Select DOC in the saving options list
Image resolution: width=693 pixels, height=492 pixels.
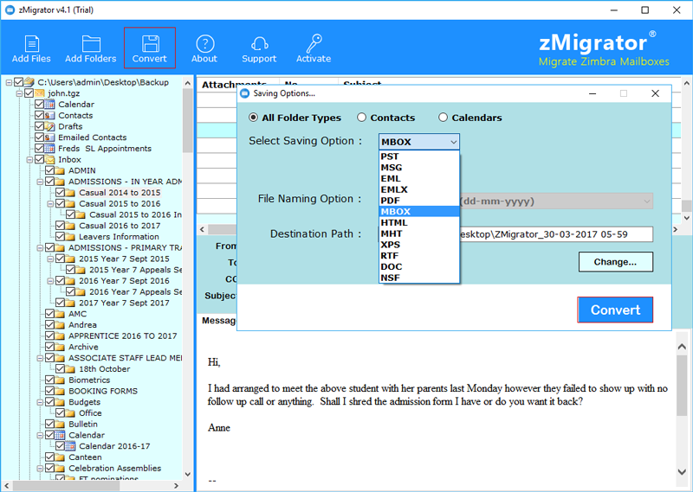(419, 266)
